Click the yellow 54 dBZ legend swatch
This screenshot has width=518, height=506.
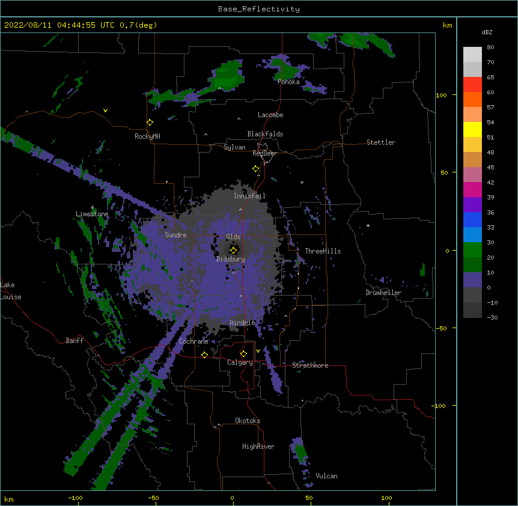[x=472, y=129]
